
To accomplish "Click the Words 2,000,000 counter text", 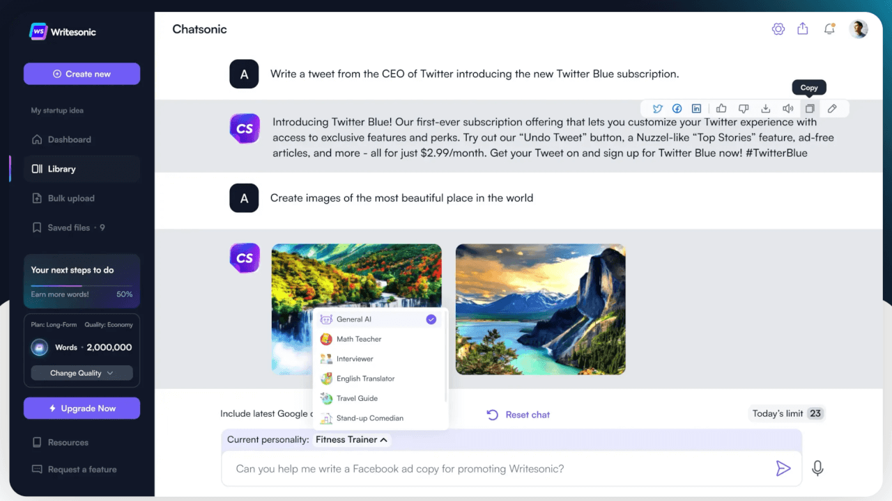I will pos(93,347).
